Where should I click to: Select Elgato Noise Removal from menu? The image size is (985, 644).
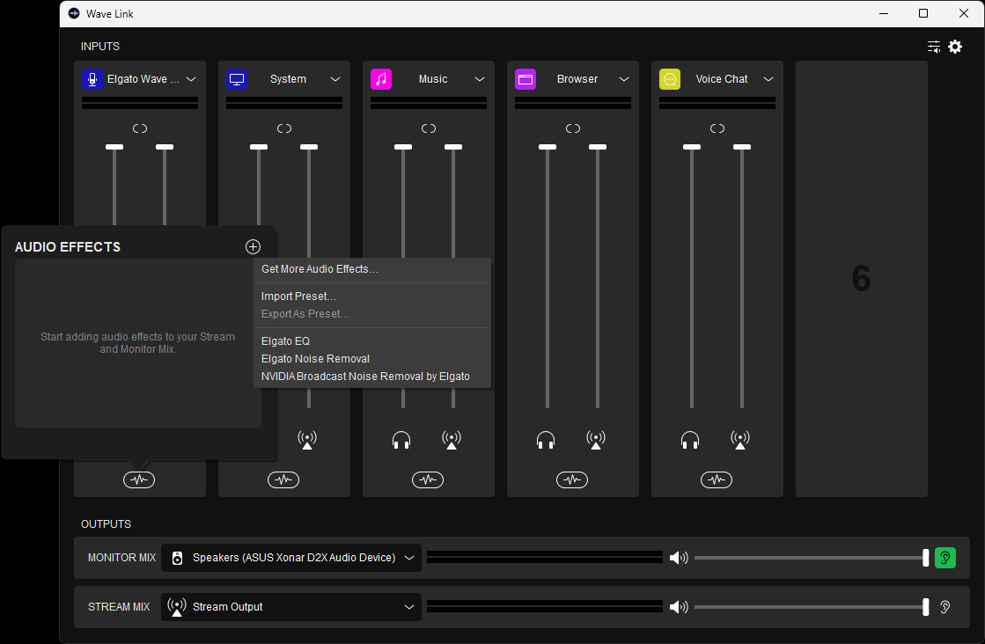(315, 359)
